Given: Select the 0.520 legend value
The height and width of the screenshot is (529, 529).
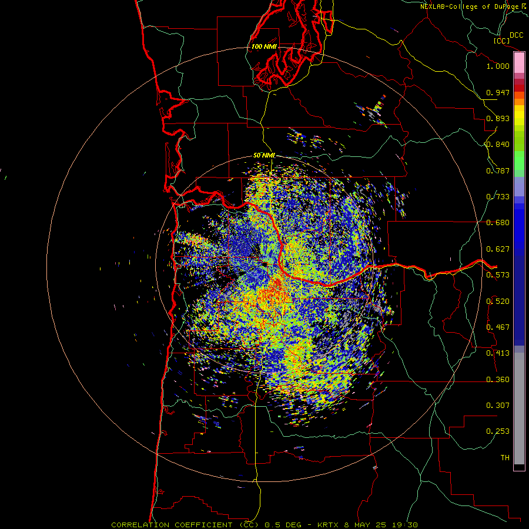Looking at the screenshot, I should point(498,301).
